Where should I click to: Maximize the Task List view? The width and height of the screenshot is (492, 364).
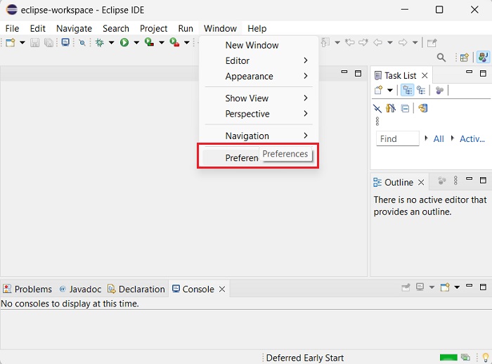pos(484,73)
